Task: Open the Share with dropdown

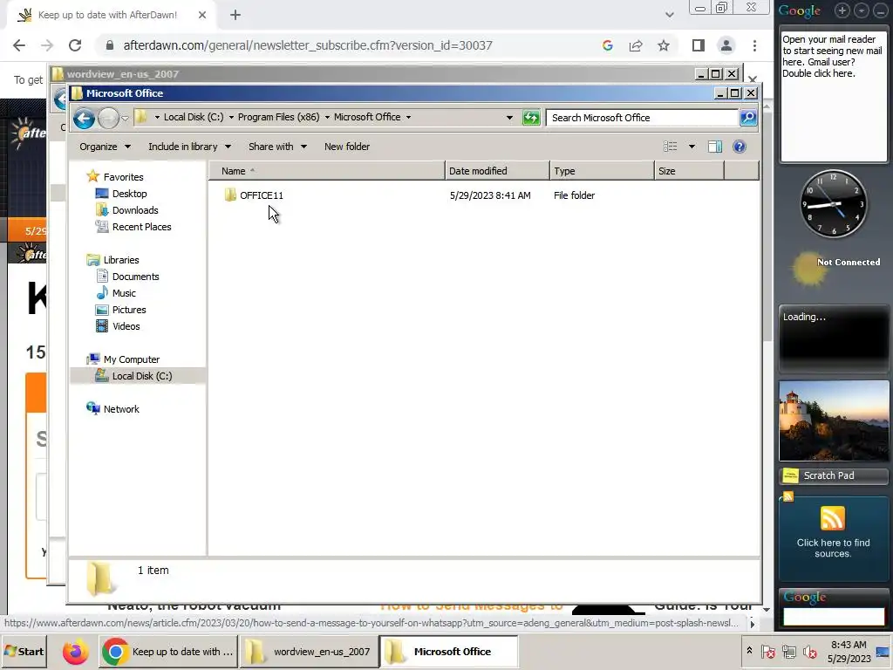Action: point(278,147)
